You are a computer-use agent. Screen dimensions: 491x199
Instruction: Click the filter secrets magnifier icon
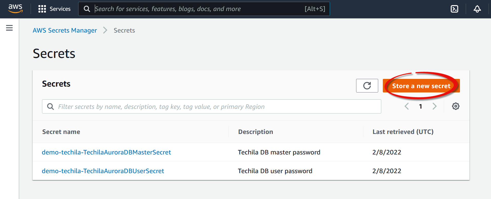click(51, 107)
